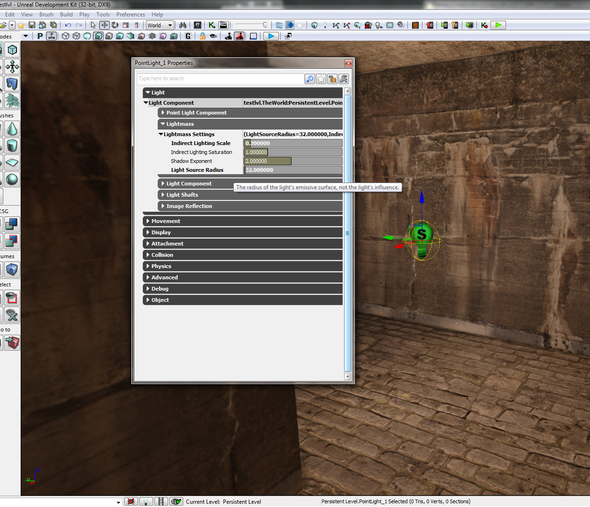590x507 pixels.
Task: Click the Shadow Exponent value slider
Action: (x=293, y=161)
